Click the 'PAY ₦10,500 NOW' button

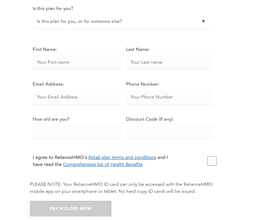coord(71,209)
